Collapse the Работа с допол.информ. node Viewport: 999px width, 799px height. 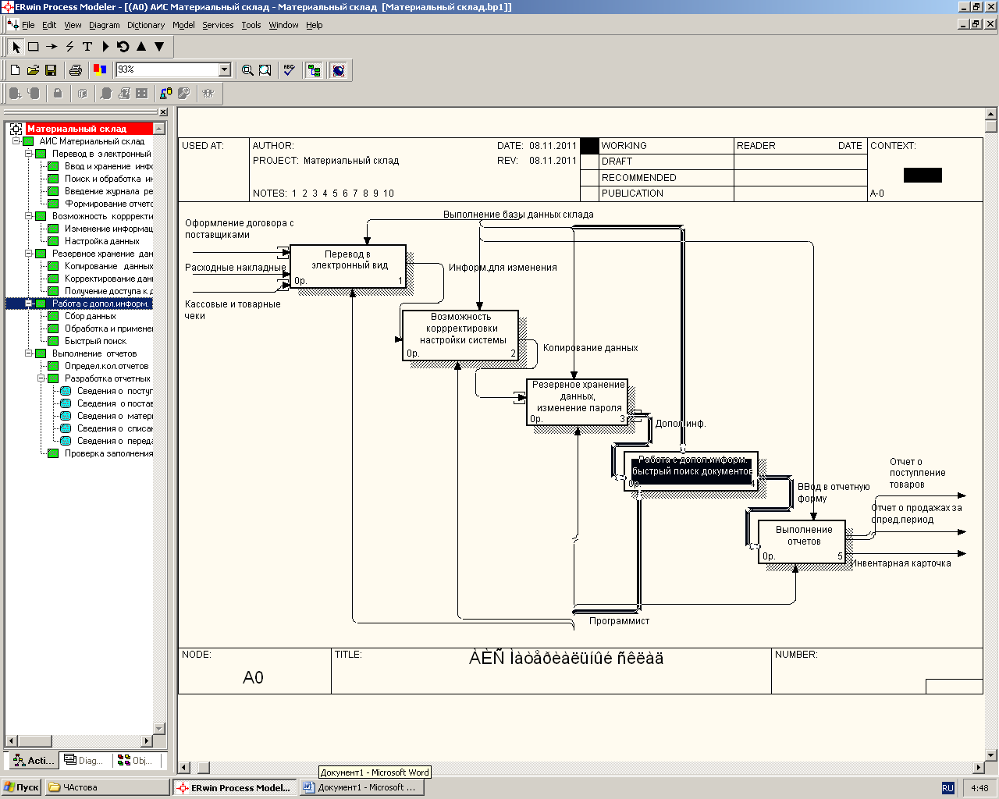pyautogui.click(x=28, y=304)
